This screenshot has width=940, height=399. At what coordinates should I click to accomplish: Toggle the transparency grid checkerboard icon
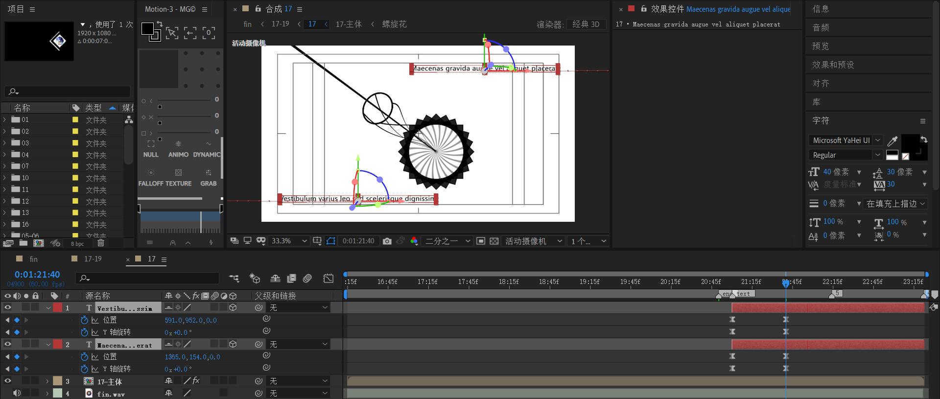(494, 241)
